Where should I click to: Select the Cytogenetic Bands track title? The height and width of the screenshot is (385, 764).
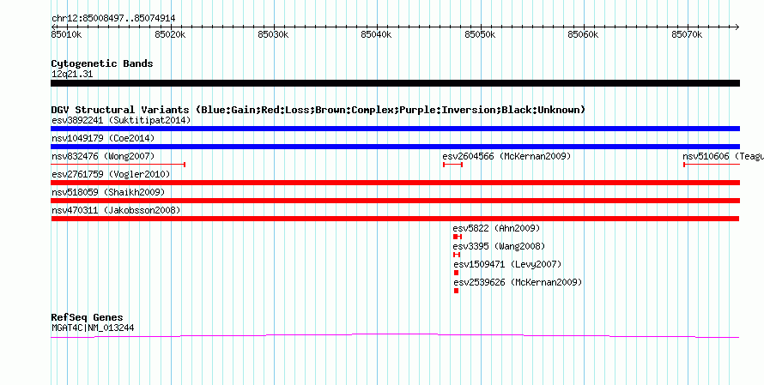point(102,63)
